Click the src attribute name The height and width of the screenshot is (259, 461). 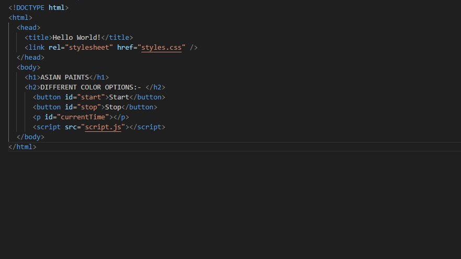(71, 127)
